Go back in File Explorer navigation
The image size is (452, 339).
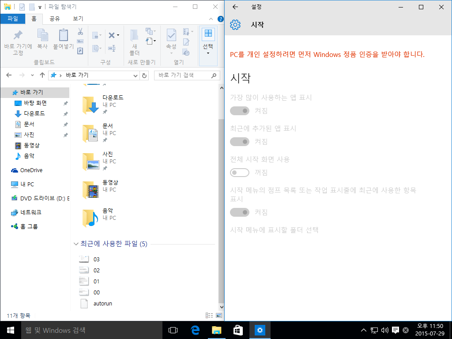click(9, 75)
